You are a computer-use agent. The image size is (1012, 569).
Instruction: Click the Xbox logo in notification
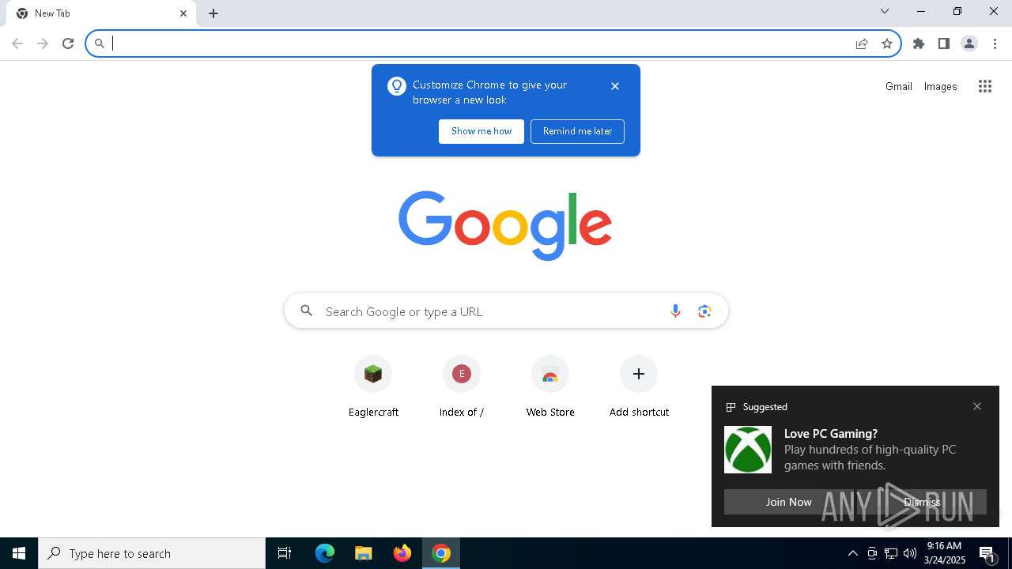748,450
